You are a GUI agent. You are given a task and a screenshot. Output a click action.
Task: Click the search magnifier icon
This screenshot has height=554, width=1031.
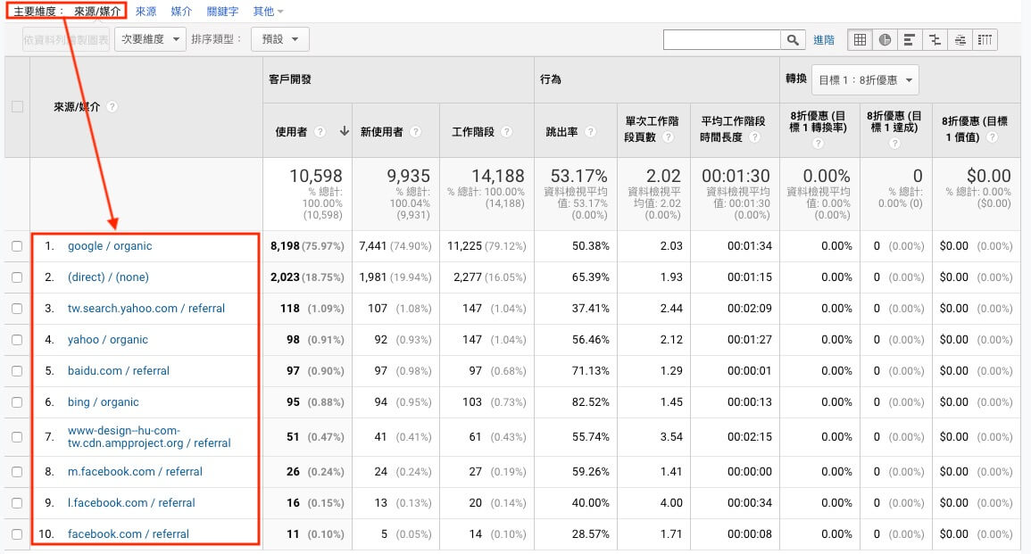click(x=793, y=40)
